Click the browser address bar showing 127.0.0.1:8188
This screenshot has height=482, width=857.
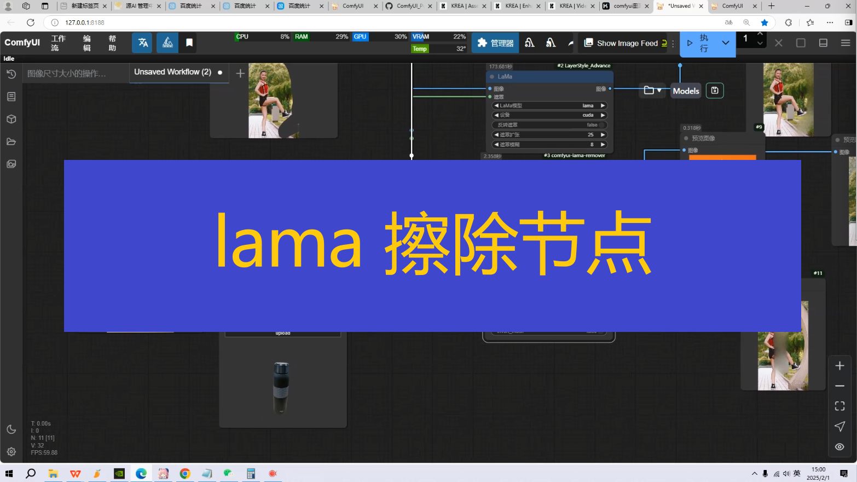383,22
